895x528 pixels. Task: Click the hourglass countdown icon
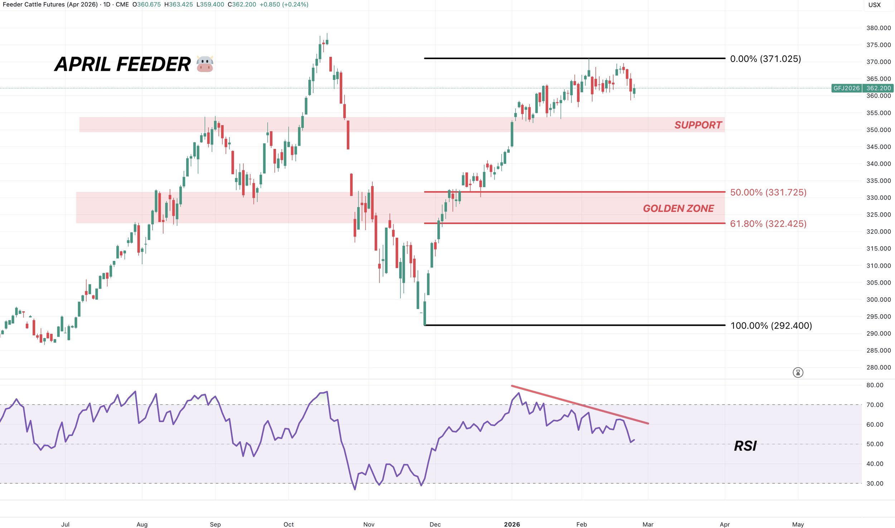(x=798, y=373)
